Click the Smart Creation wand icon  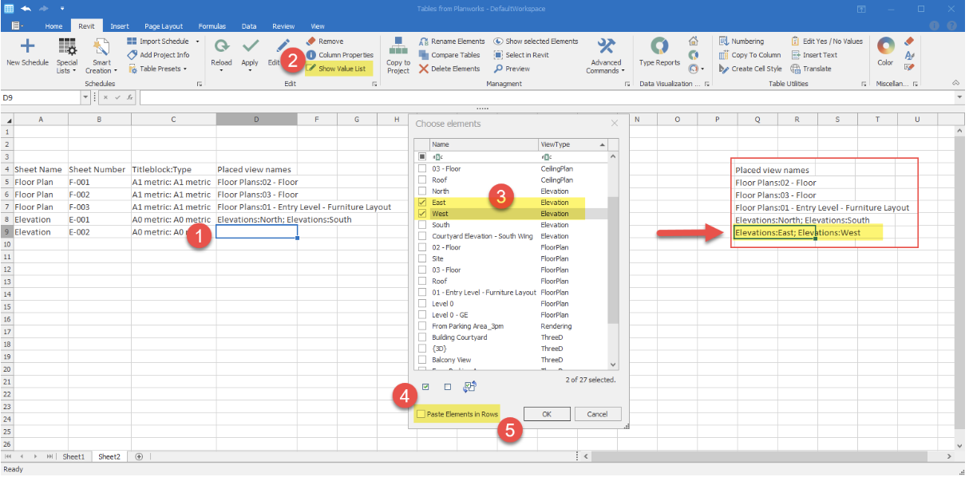(x=102, y=46)
